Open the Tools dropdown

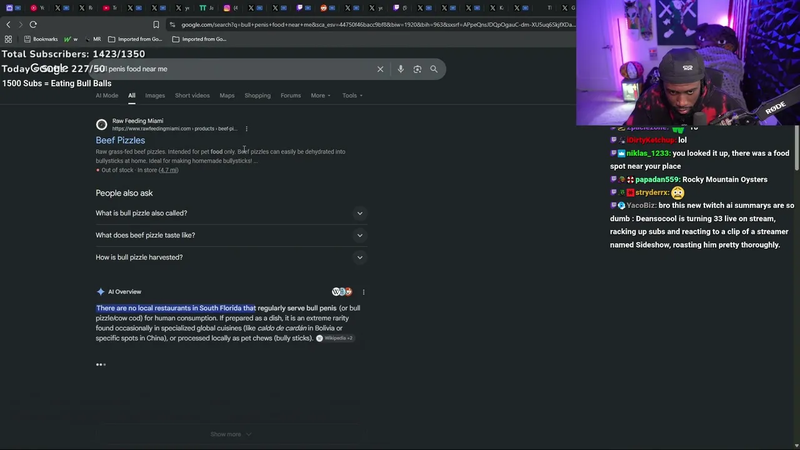[352, 96]
